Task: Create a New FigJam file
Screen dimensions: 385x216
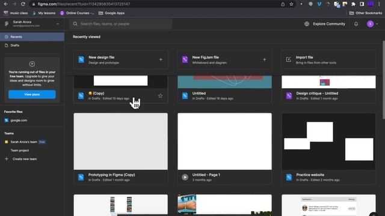Action: [224, 59]
